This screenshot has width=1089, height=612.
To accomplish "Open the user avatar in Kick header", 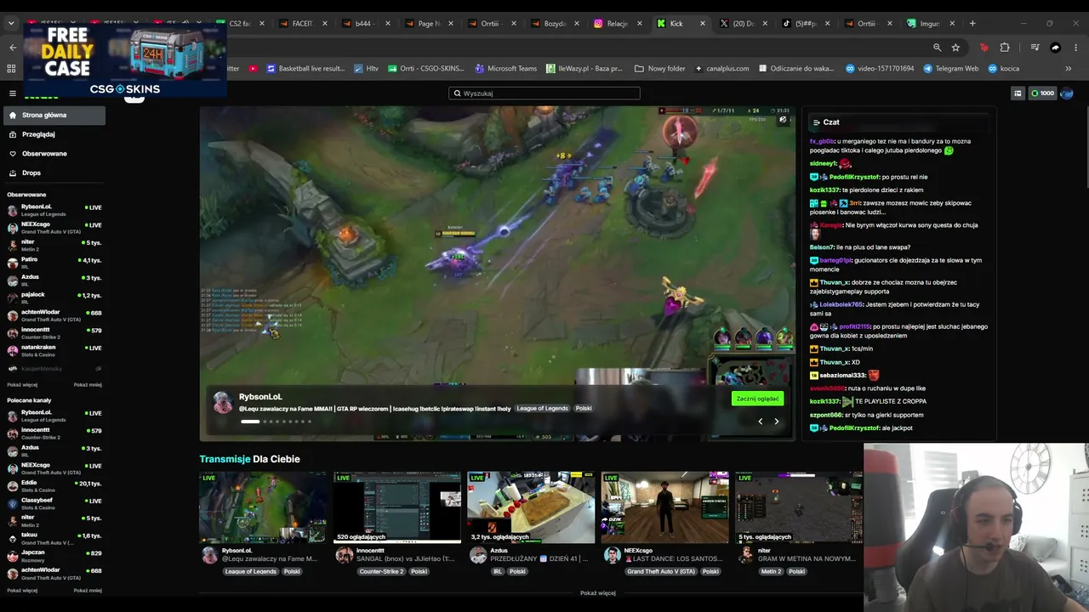I will (x=1067, y=93).
